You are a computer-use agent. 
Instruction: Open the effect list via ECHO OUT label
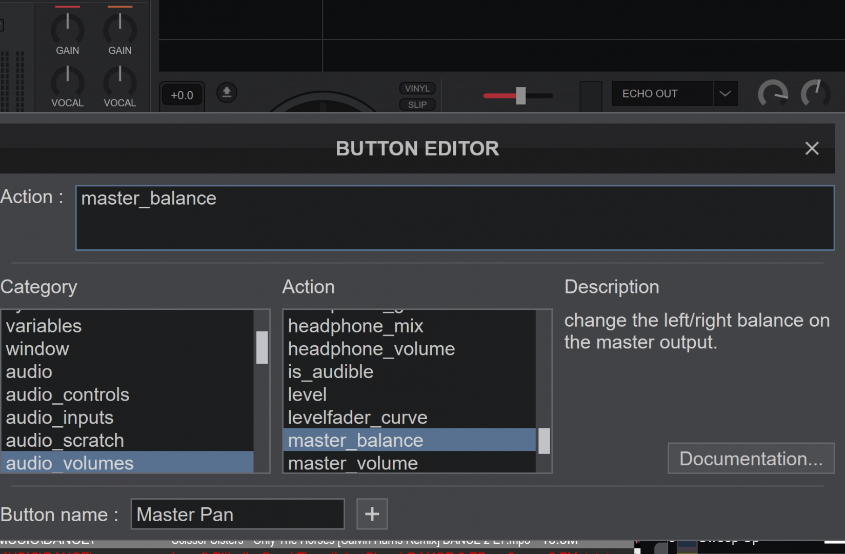pos(650,93)
